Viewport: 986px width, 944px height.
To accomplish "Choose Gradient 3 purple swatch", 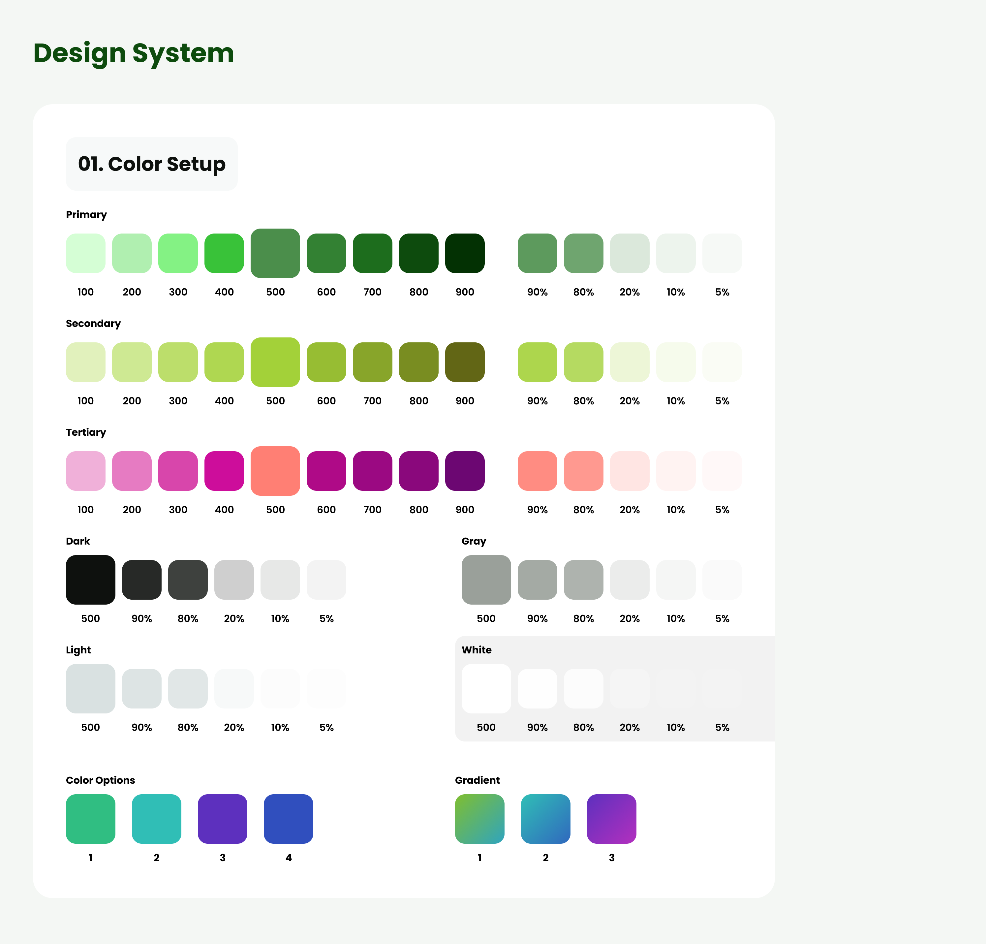I will click(612, 819).
